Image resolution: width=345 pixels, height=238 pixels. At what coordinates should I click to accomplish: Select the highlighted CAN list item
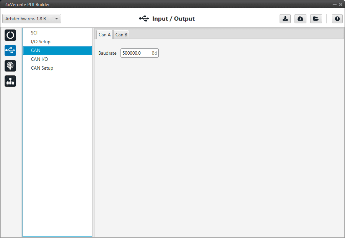pyautogui.click(x=57, y=51)
